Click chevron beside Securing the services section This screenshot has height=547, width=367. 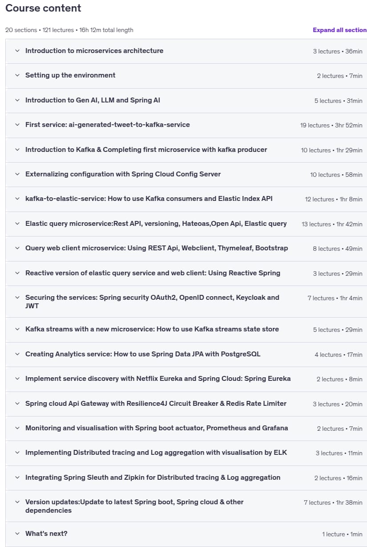click(x=17, y=297)
